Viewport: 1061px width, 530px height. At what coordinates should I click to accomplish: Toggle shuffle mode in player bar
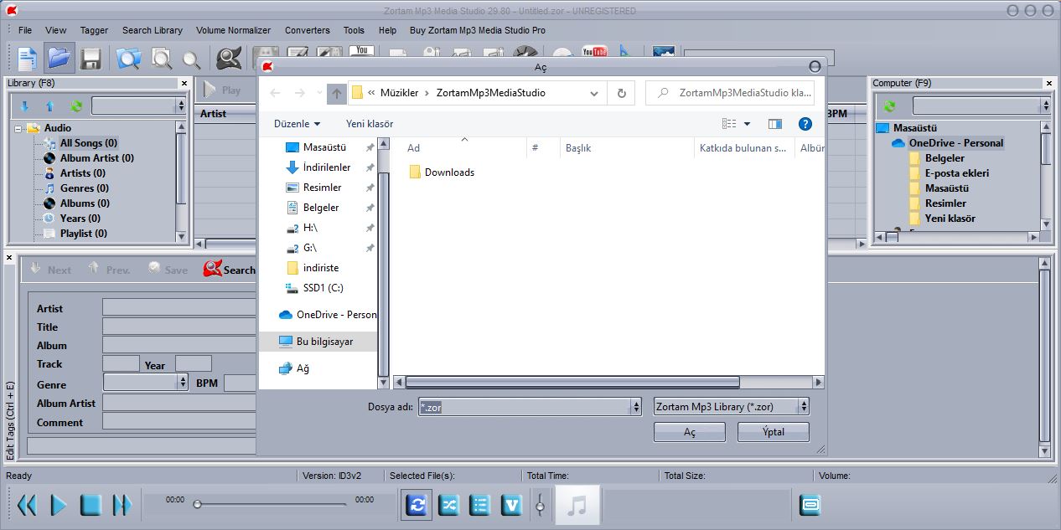tap(449, 505)
